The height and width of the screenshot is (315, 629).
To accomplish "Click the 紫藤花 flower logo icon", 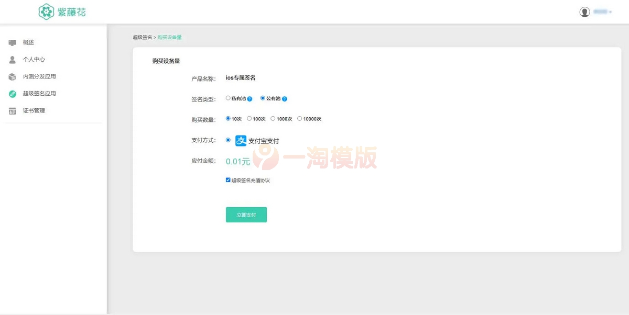I will point(46,11).
